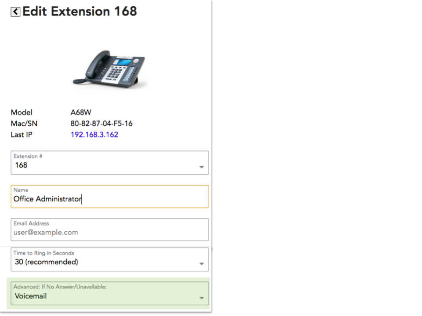Click the Edit Extension 168 heading
The image size is (422, 316).
click(80, 11)
